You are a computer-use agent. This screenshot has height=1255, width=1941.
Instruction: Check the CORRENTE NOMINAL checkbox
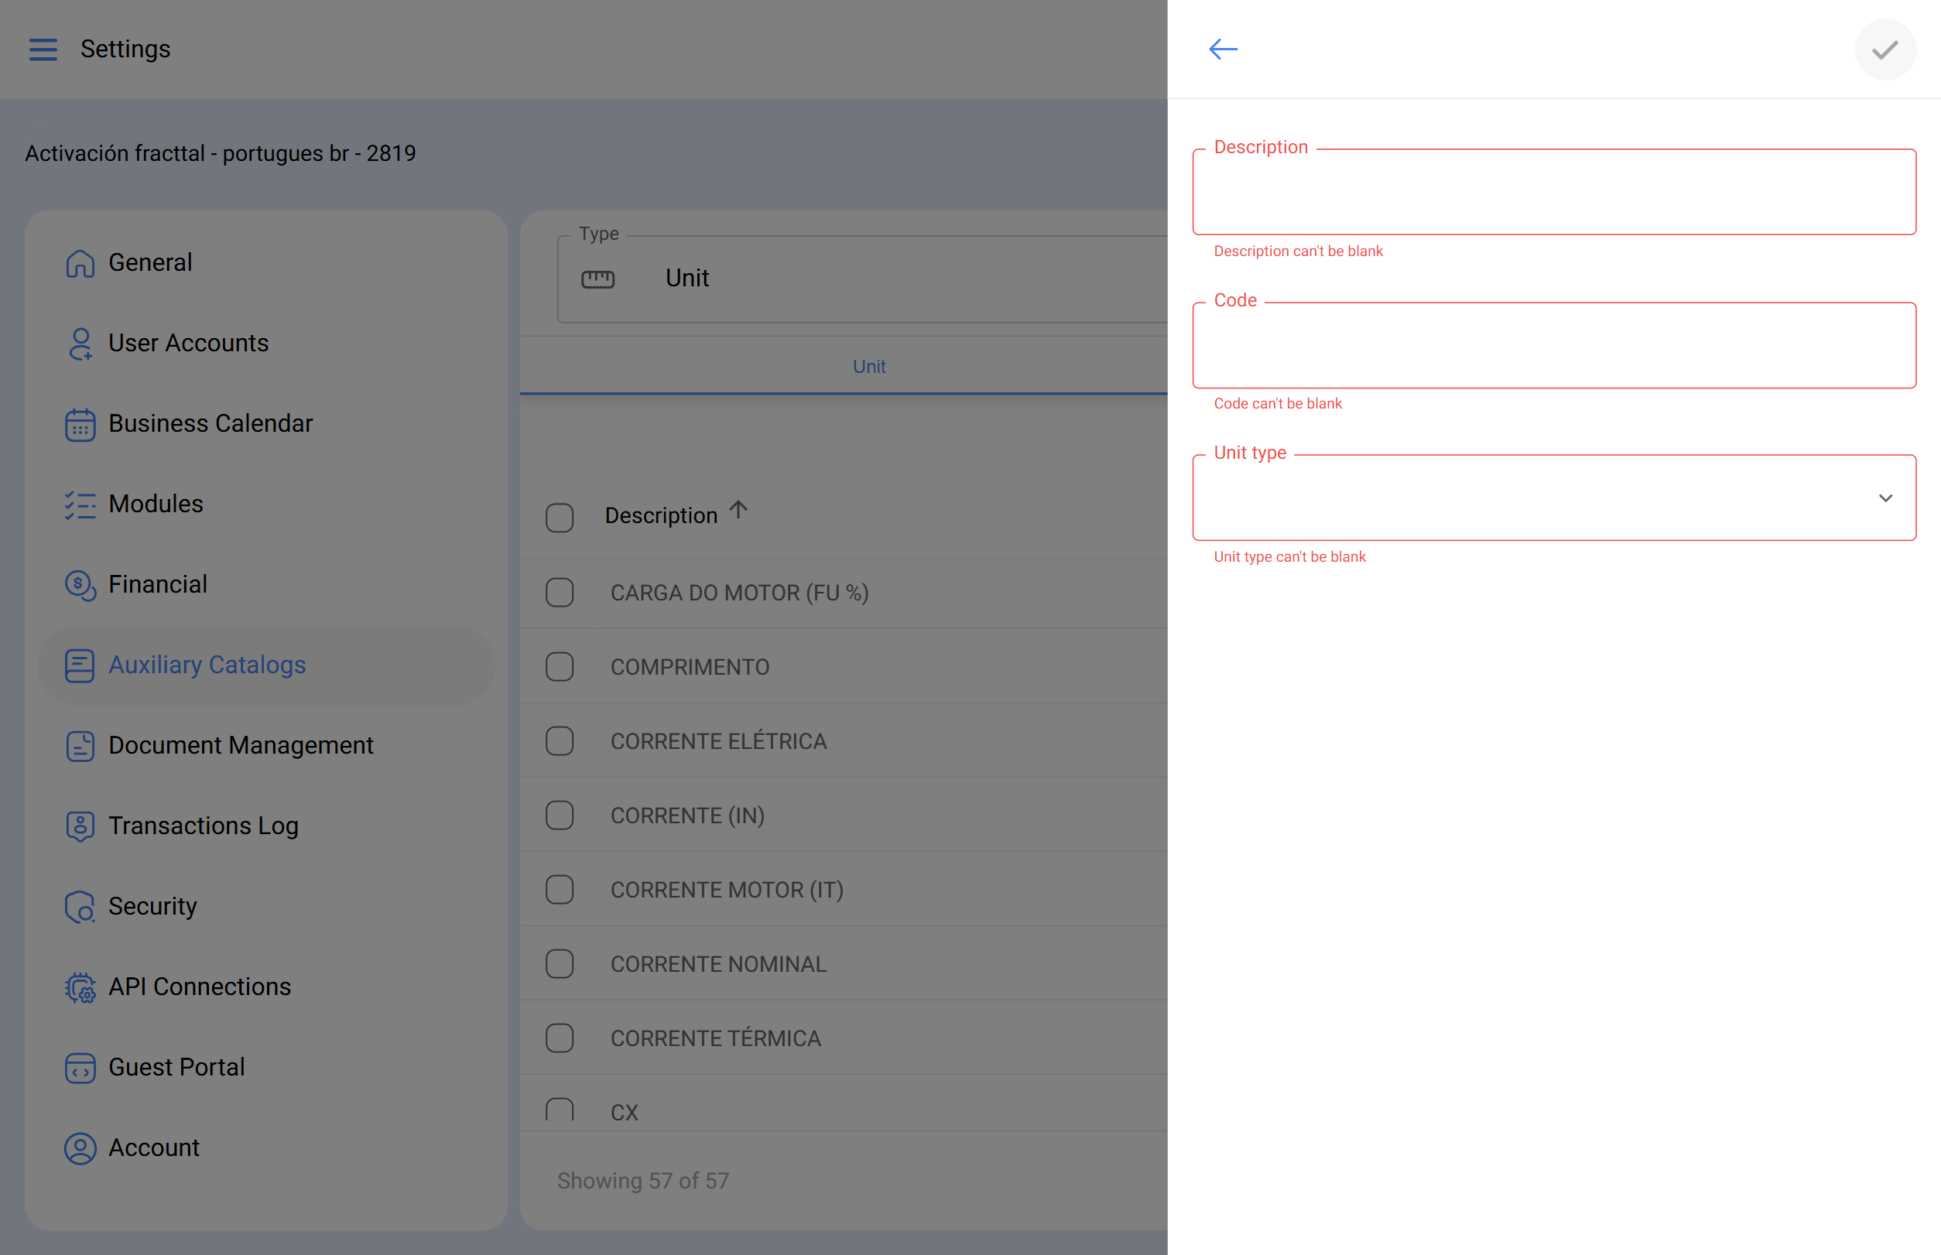(x=560, y=964)
